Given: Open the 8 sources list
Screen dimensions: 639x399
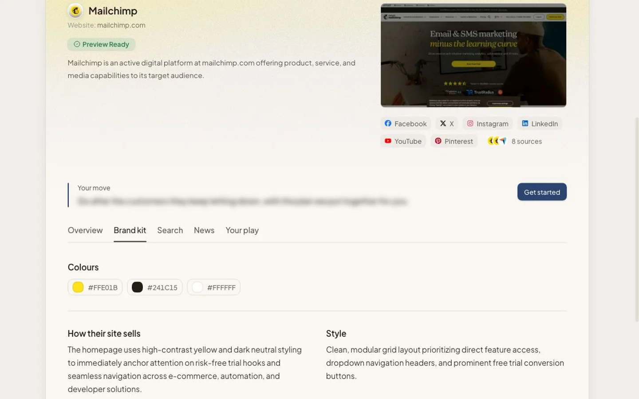Looking at the screenshot, I should point(526,141).
